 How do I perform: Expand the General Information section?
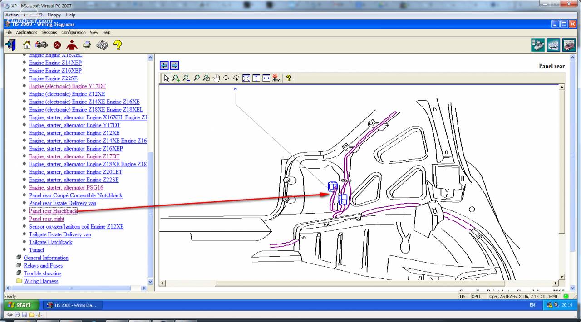pos(46,258)
